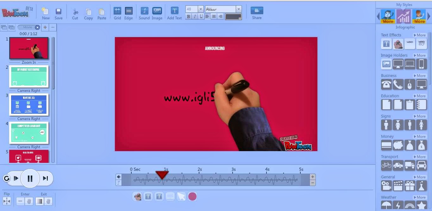Open the font size dropdown
The height and width of the screenshot is (211, 432).
pyautogui.click(x=201, y=9)
